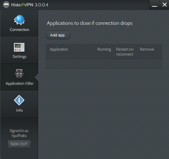Viewport: 169px width, 159px height.
Task: Click the Application column header
Action: [x=59, y=49]
